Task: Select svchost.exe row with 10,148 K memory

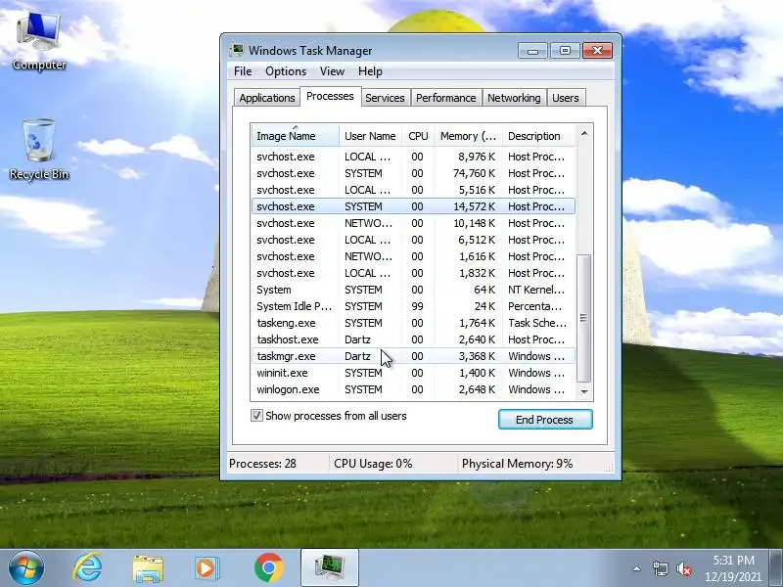Action: click(x=413, y=223)
